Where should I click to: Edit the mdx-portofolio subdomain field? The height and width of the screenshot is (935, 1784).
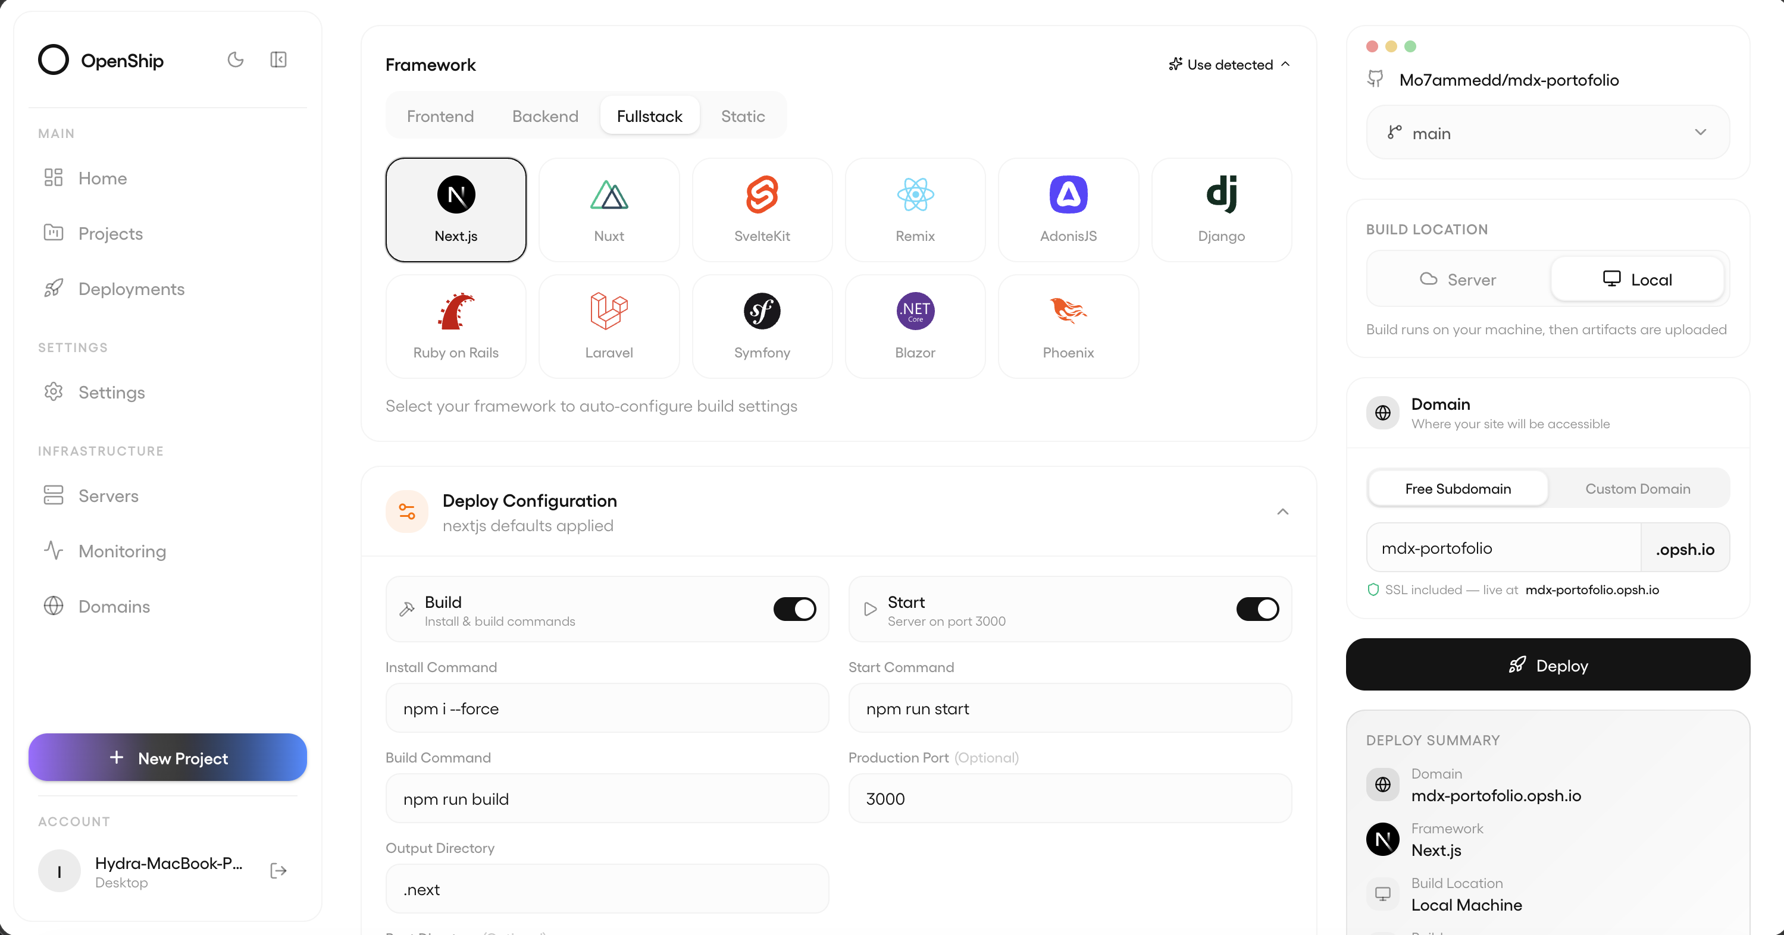pos(1504,548)
